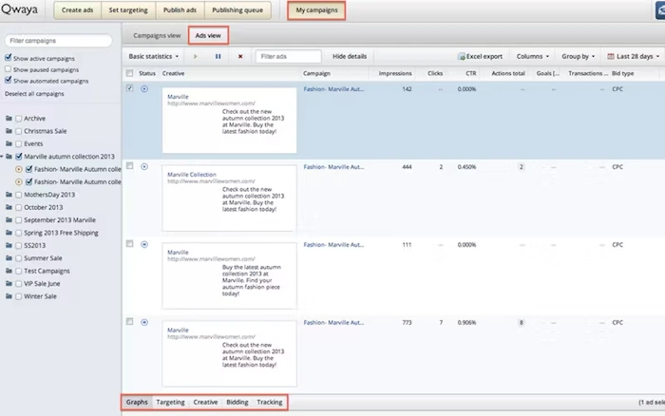This screenshot has width=665, height=416.
Task: Click the Qwaya logo
Action: [x=20, y=9]
